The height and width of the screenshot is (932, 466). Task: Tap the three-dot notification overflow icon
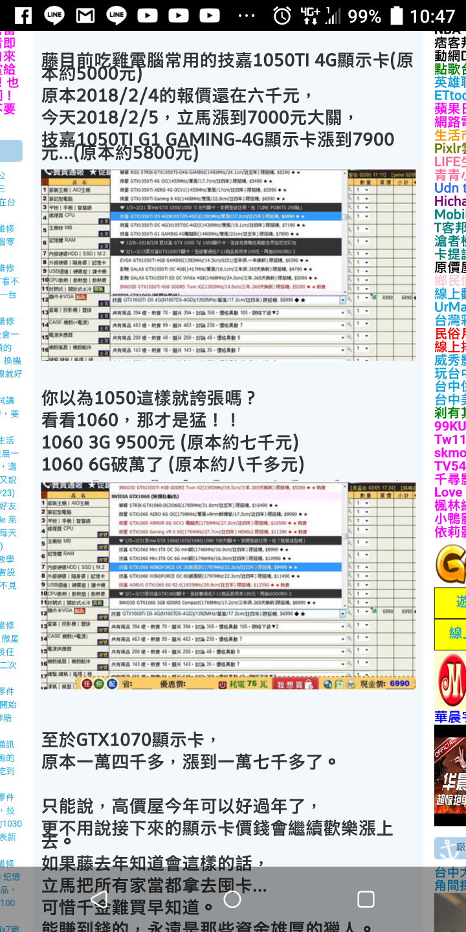tap(247, 15)
